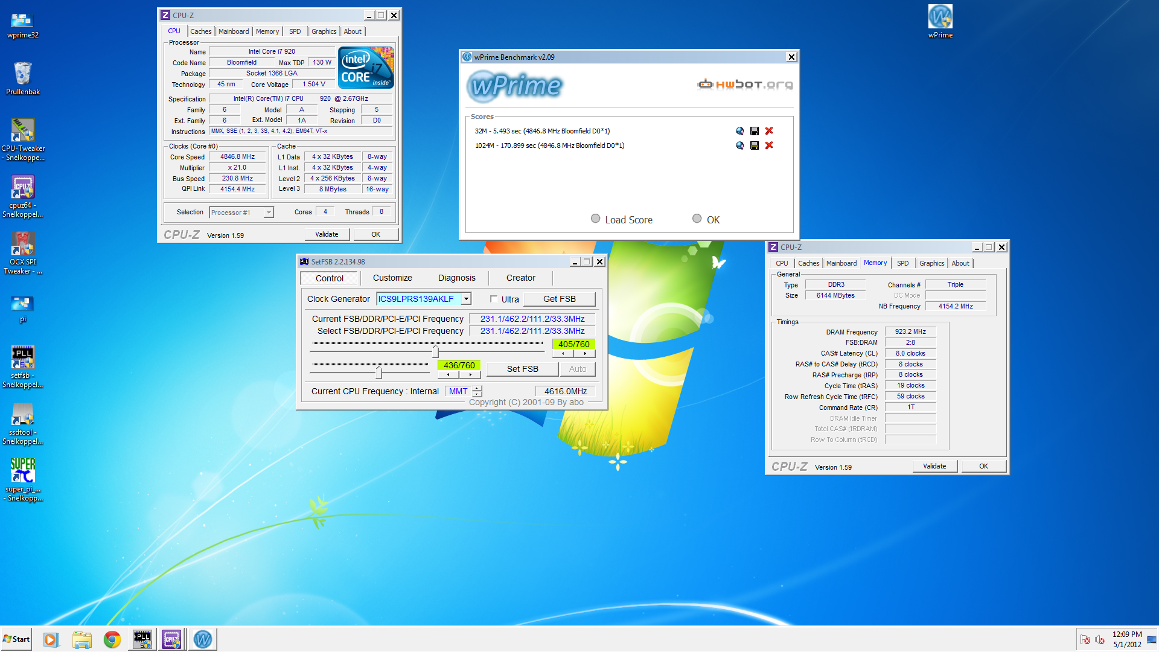Step 405/760 slider value right
The height and width of the screenshot is (652, 1159).
[x=585, y=354]
